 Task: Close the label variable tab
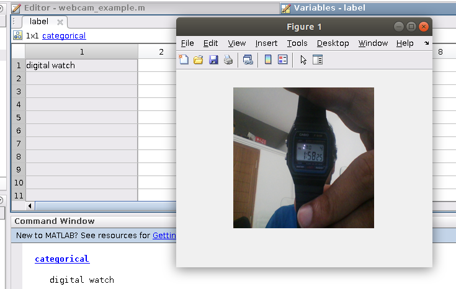pyautogui.click(x=60, y=22)
